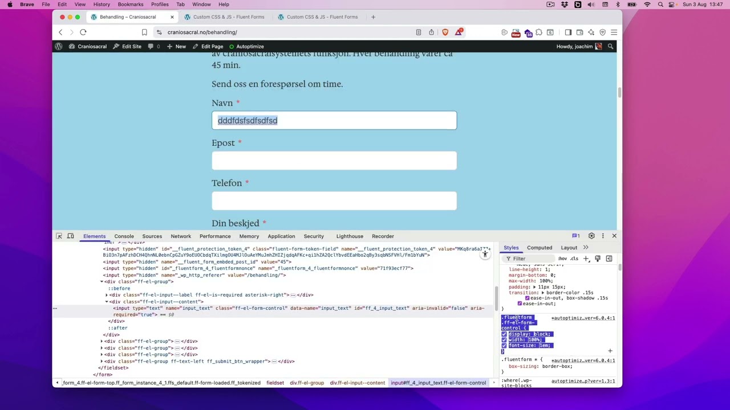Screen dimensions: 730x410
Task: Uncheck the width: 100% property
Action: point(504,340)
